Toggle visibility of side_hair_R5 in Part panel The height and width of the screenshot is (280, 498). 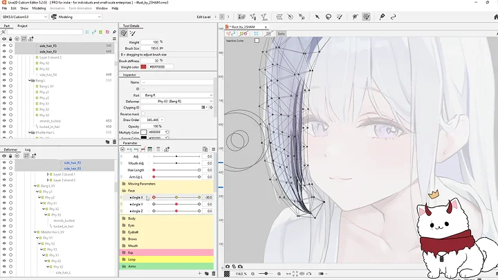[x=4, y=46]
